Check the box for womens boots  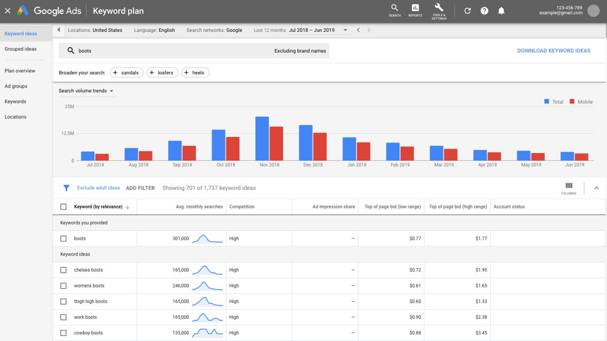click(x=63, y=285)
